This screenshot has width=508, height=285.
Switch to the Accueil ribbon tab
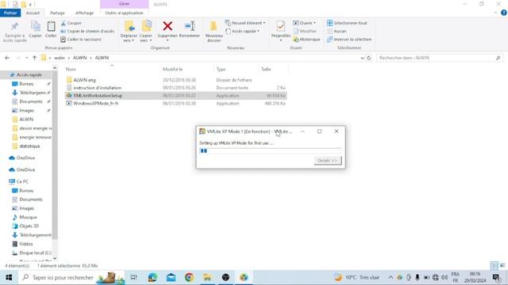tap(33, 13)
